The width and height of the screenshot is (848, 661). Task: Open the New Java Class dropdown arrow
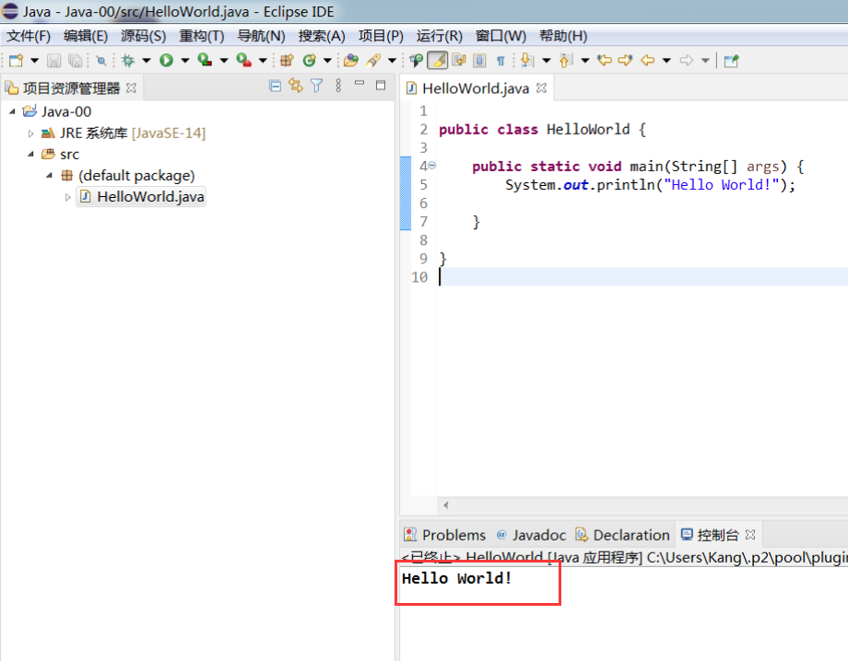pos(327,61)
